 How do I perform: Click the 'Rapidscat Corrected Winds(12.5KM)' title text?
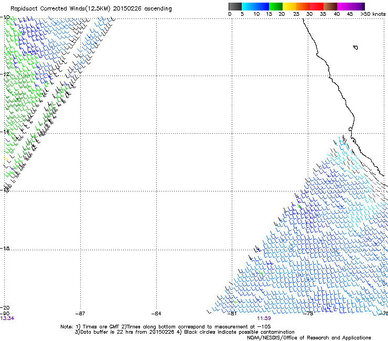point(60,9)
